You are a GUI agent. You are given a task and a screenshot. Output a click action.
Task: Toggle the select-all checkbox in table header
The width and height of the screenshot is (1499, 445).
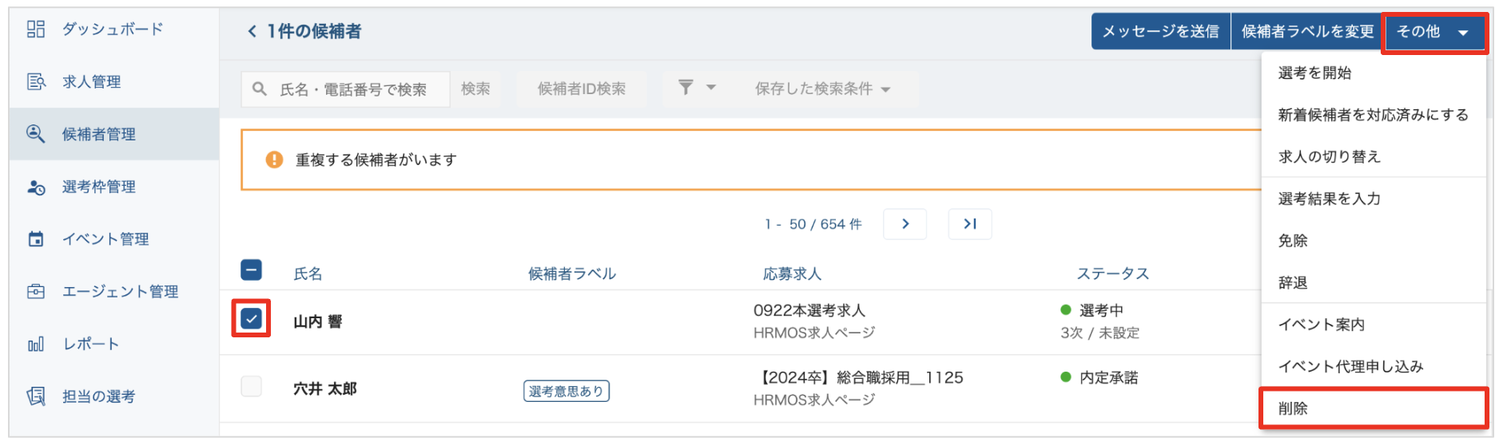click(x=251, y=270)
